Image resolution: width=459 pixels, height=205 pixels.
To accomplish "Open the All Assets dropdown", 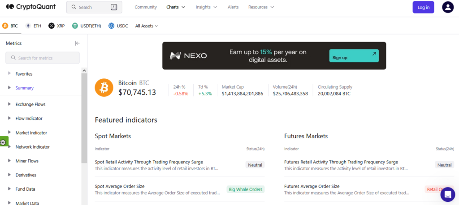I will pos(146,26).
